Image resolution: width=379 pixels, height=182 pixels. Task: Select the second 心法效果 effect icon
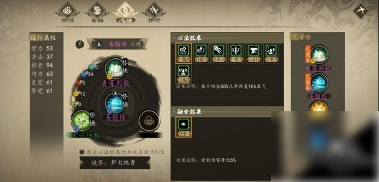coord(201,53)
